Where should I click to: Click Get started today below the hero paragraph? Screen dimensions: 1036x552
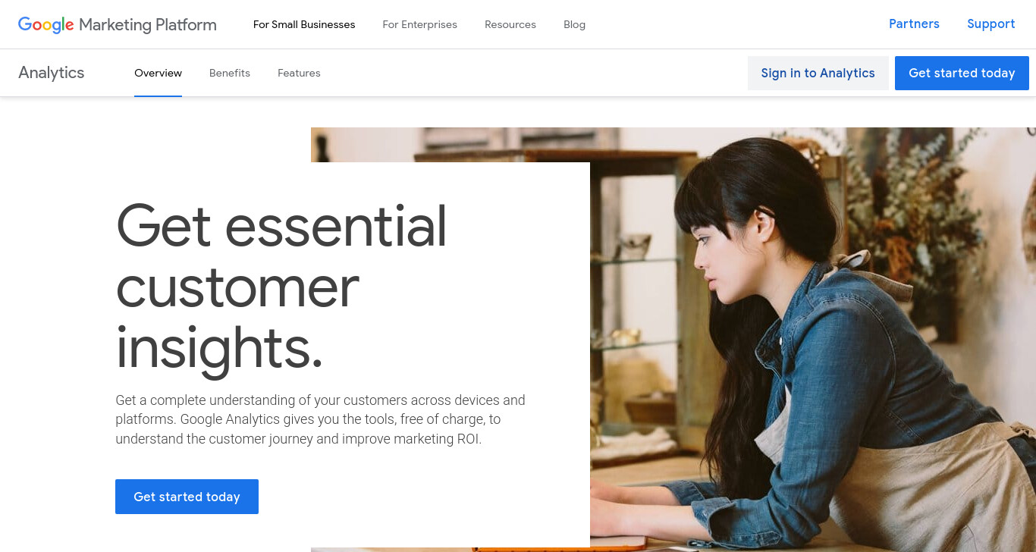pos(187,497)
